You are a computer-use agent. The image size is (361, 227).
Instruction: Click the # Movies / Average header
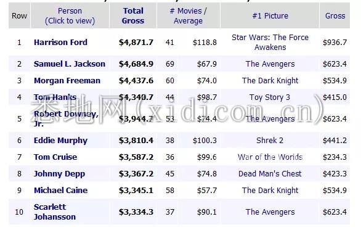click(188, 15)
